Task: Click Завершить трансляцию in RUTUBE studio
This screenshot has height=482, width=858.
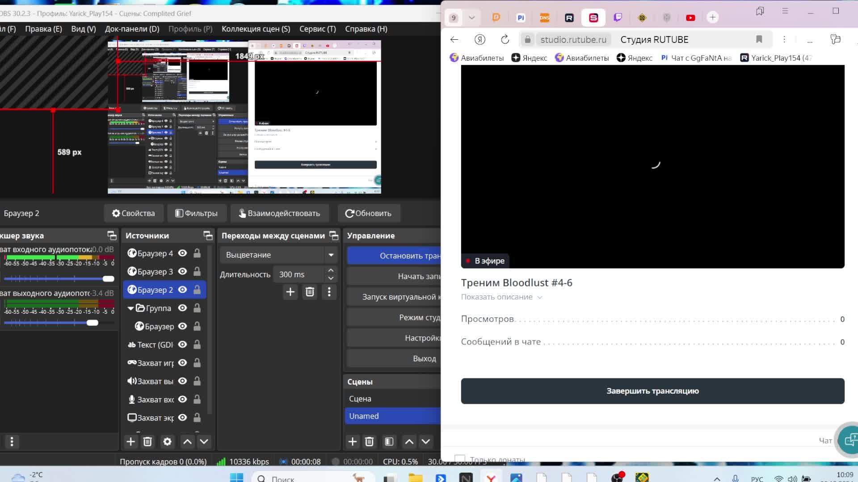Action: tap(652, 391)
